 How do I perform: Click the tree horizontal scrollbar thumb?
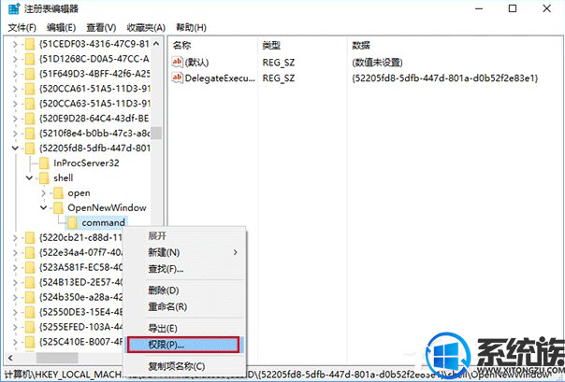57,358
